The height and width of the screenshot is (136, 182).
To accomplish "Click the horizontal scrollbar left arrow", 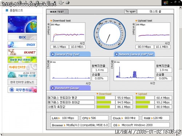I will (1, 135).
